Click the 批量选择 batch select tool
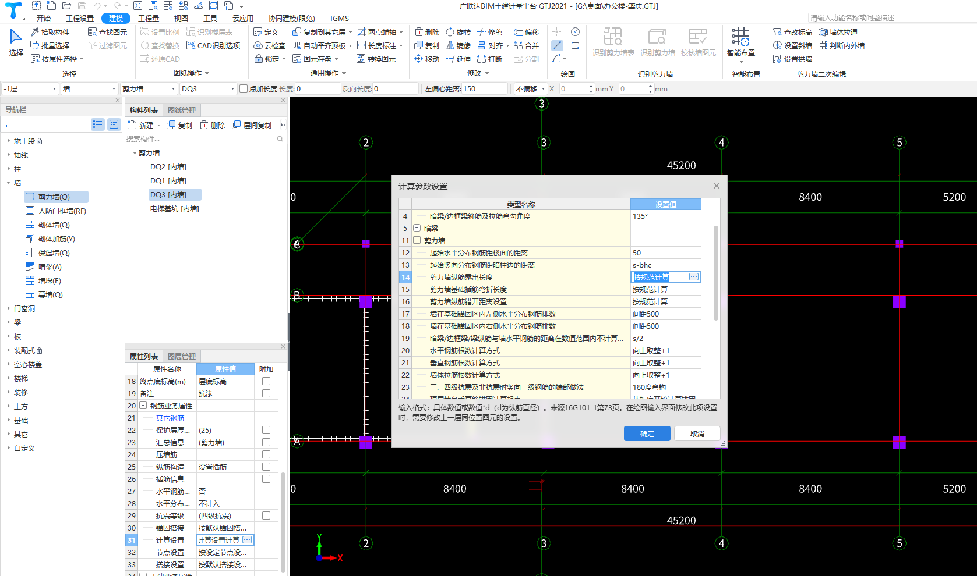This screenshot has height=576, width=977. point(50,45)
